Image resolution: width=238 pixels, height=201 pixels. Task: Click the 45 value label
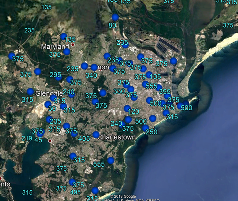pyautogui.click(x=38, y=140)
